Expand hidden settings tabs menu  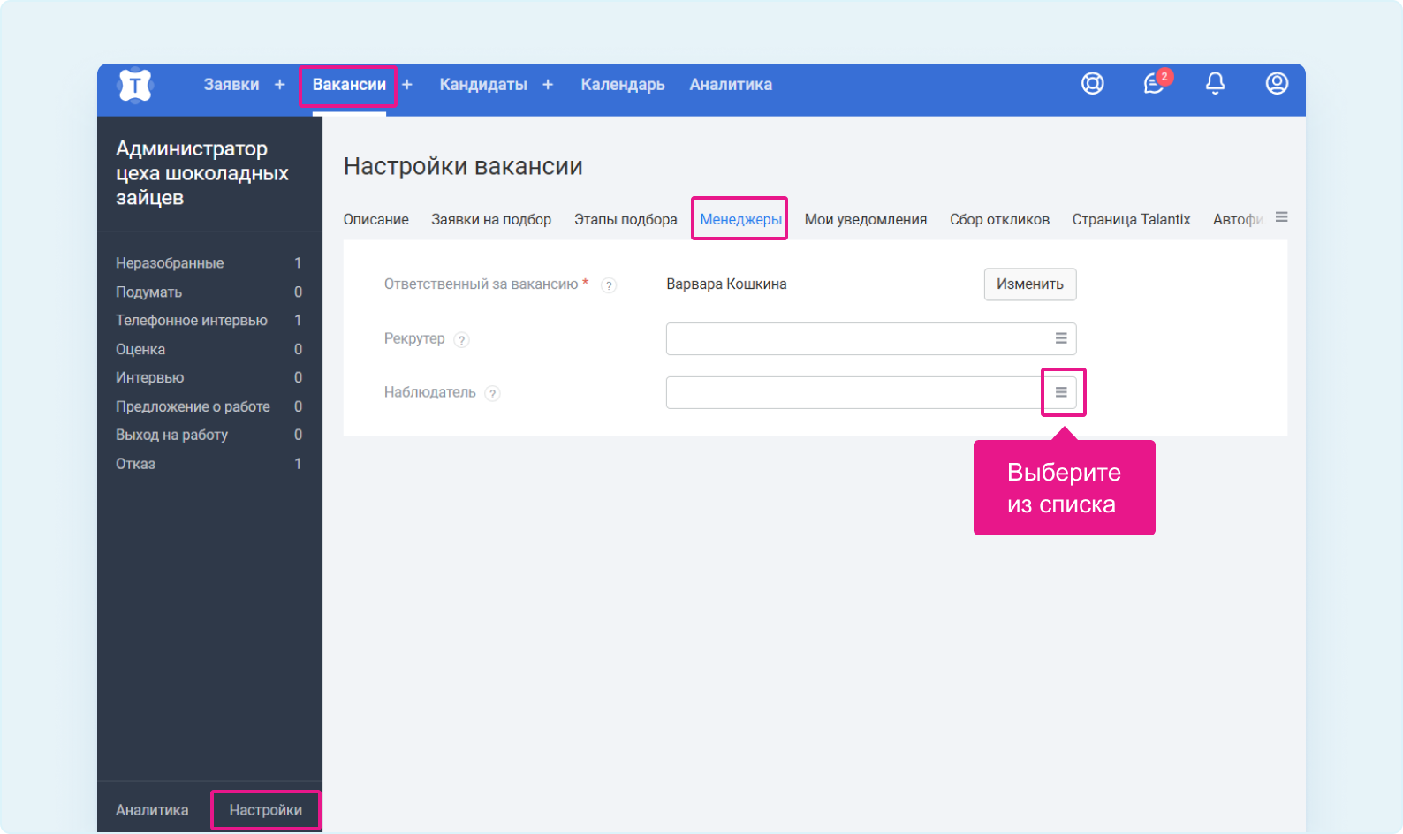click(x=1281, y=217)
